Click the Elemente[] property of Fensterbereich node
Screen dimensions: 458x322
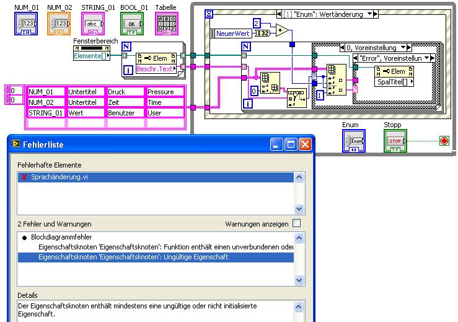92,56
